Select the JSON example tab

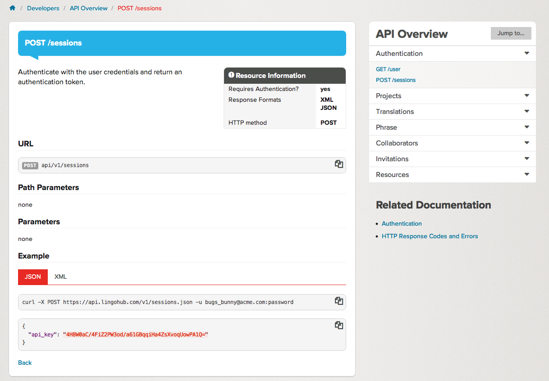[x=32, y=277]
